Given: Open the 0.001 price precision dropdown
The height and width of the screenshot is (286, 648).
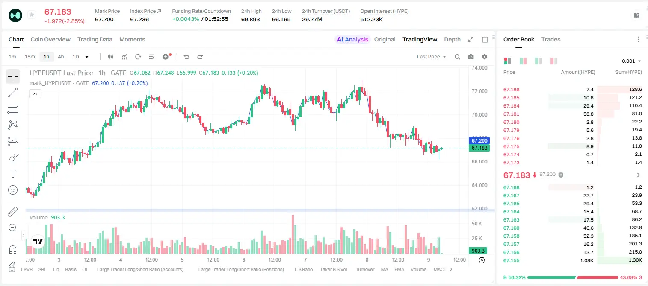Looking at the screenshot, I should coord(631,61).
